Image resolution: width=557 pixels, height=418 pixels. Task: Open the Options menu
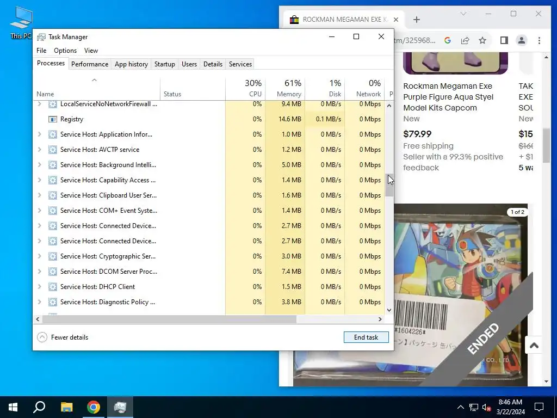coord(65,51)
